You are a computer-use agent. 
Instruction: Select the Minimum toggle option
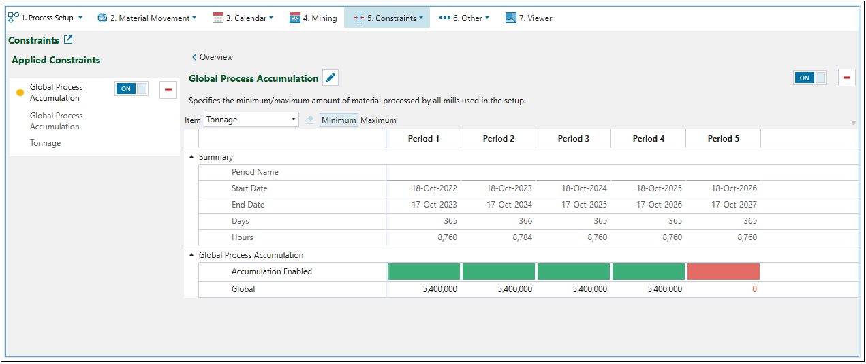click(x=339, y=120)
